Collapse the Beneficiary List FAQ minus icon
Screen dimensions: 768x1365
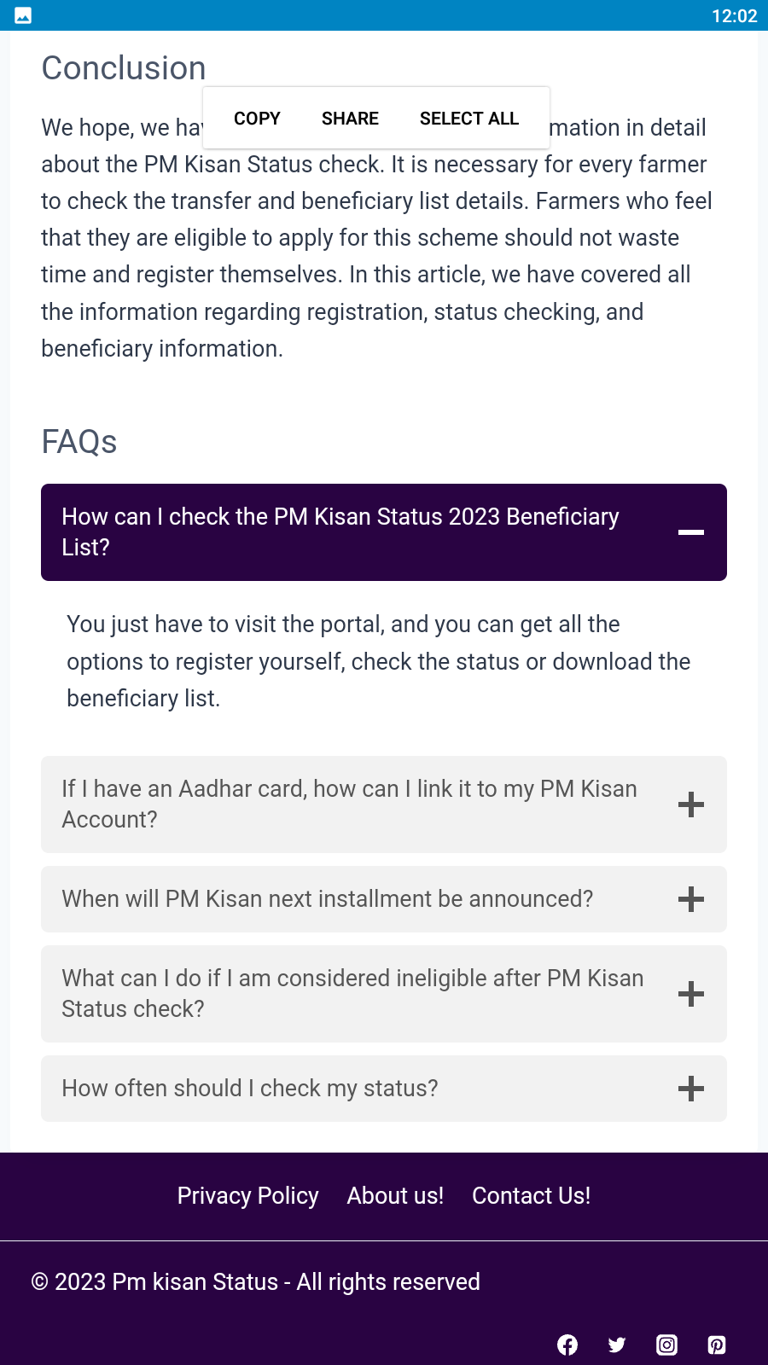tap(691, 532)
